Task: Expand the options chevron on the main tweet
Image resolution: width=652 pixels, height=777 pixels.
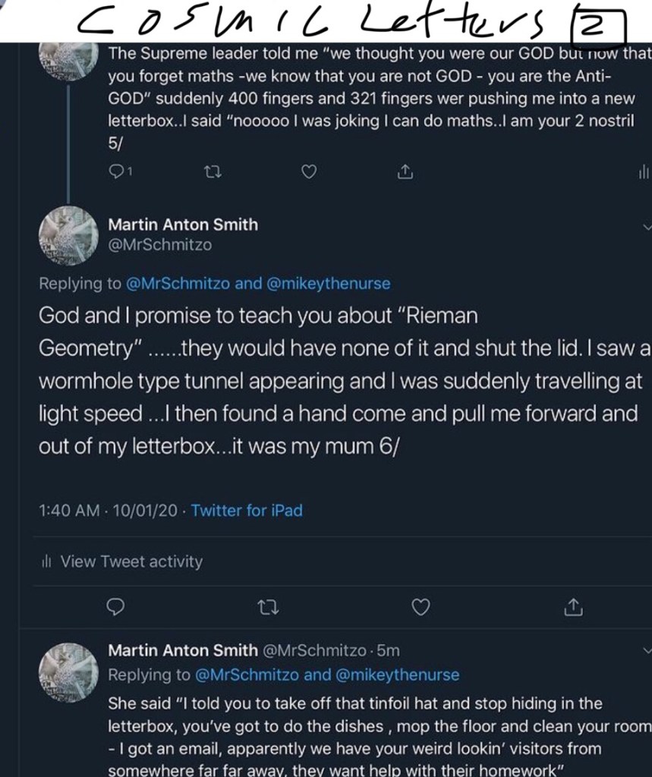Action: (x=646, y=226)
